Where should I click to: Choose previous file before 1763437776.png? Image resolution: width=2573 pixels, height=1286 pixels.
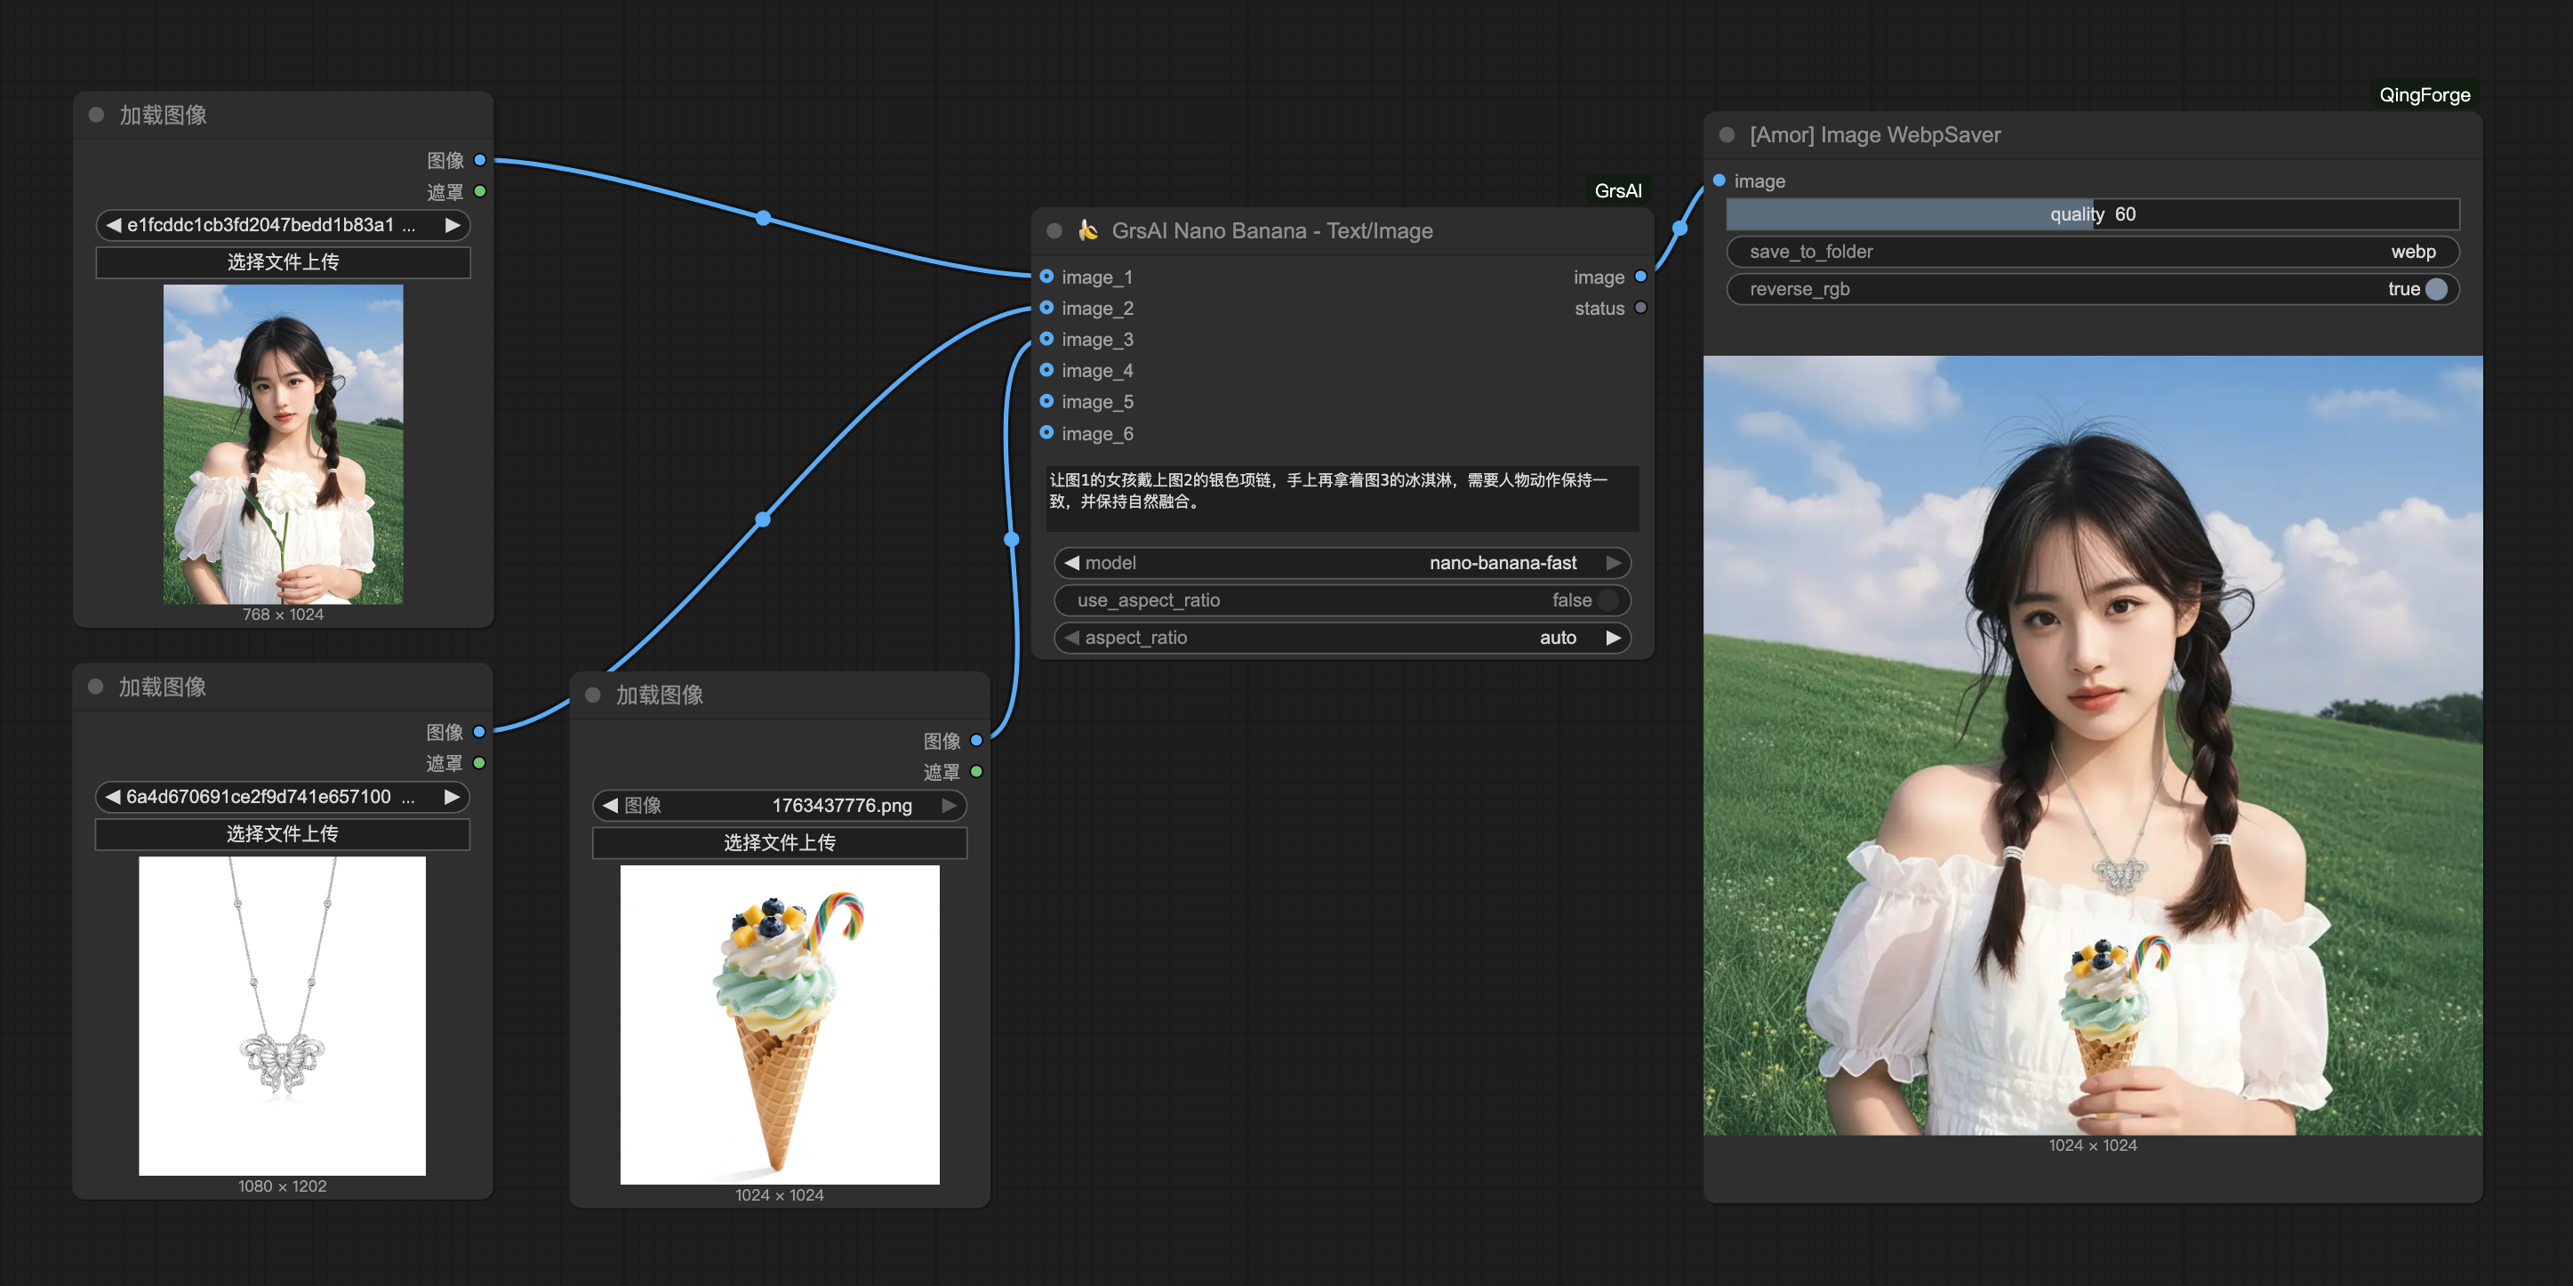click(x=610, y=806)
